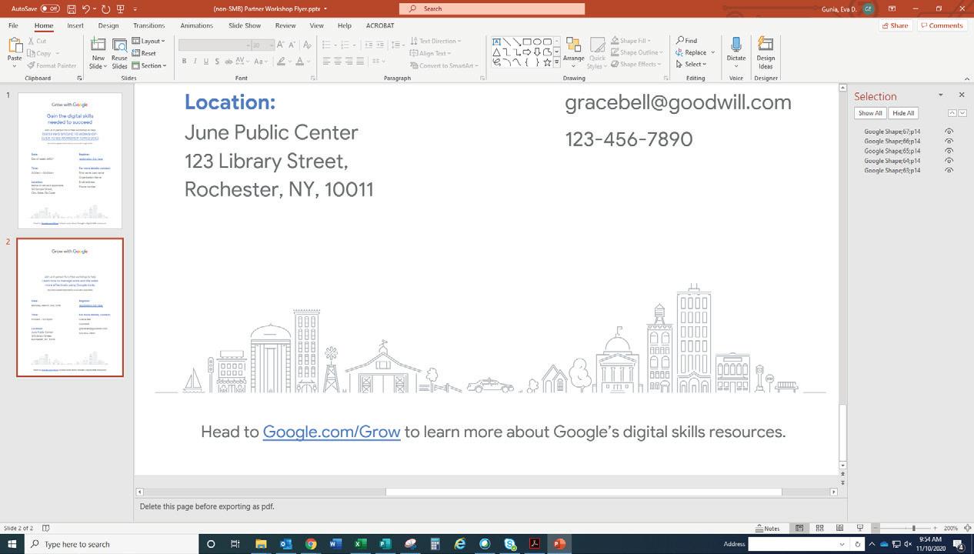This screenshot has height=554, width=974.
Task: Pick the star shape in shapes gallery
Action: click(547, 62)
